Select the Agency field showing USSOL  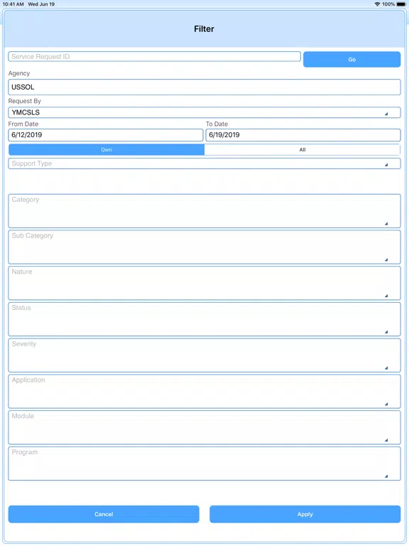pos(204,87)
